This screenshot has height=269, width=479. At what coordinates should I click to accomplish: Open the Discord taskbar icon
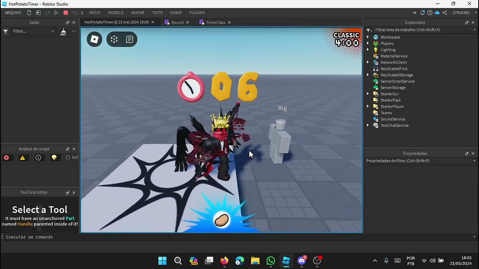302,260
